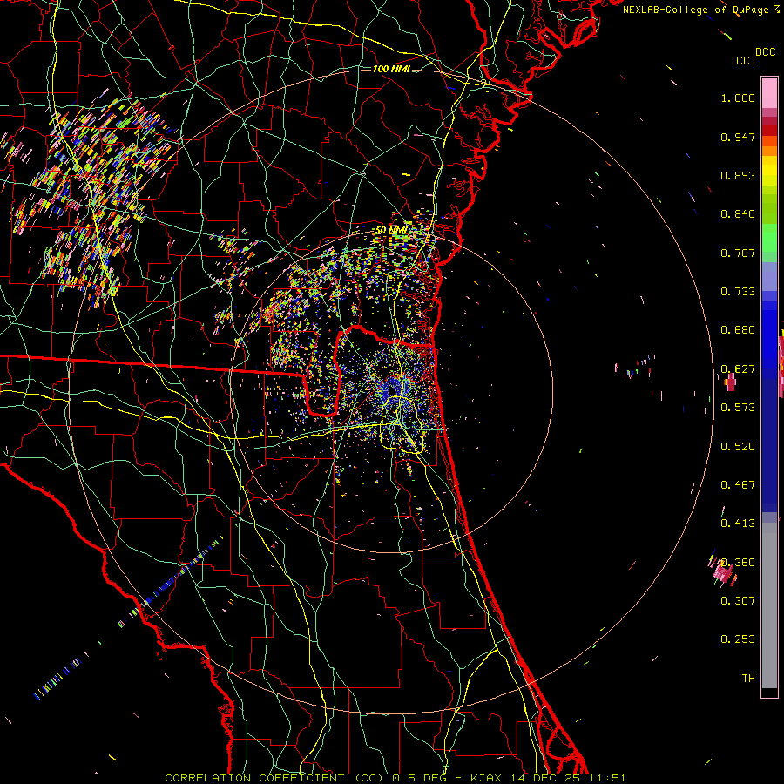
Task: Click the 0.893 scale value
Action: [x=738, y=175]
